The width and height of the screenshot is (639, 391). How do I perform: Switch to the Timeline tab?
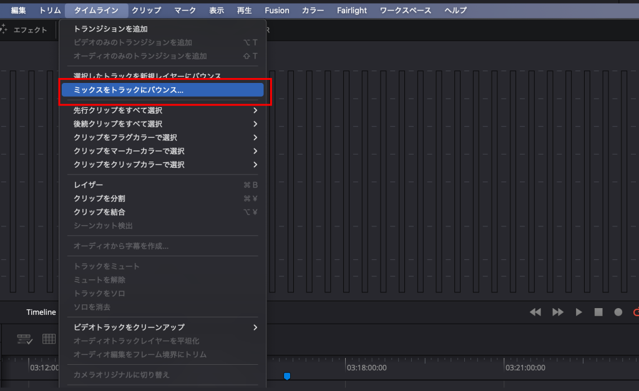[41, 312]
